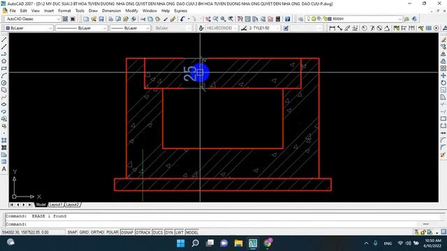
Task: Open the MANH layer dropdown
Action: click(354, 19)
